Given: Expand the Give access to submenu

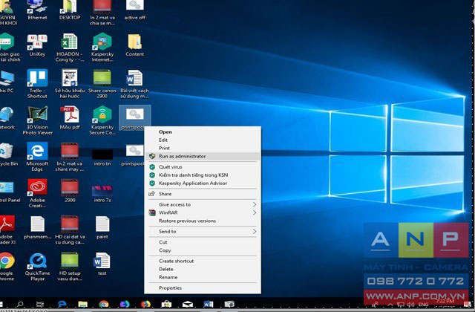Looking at the screenshot, I should 203,204.
